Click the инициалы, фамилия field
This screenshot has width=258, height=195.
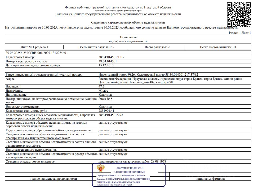(x=210, y=179)
